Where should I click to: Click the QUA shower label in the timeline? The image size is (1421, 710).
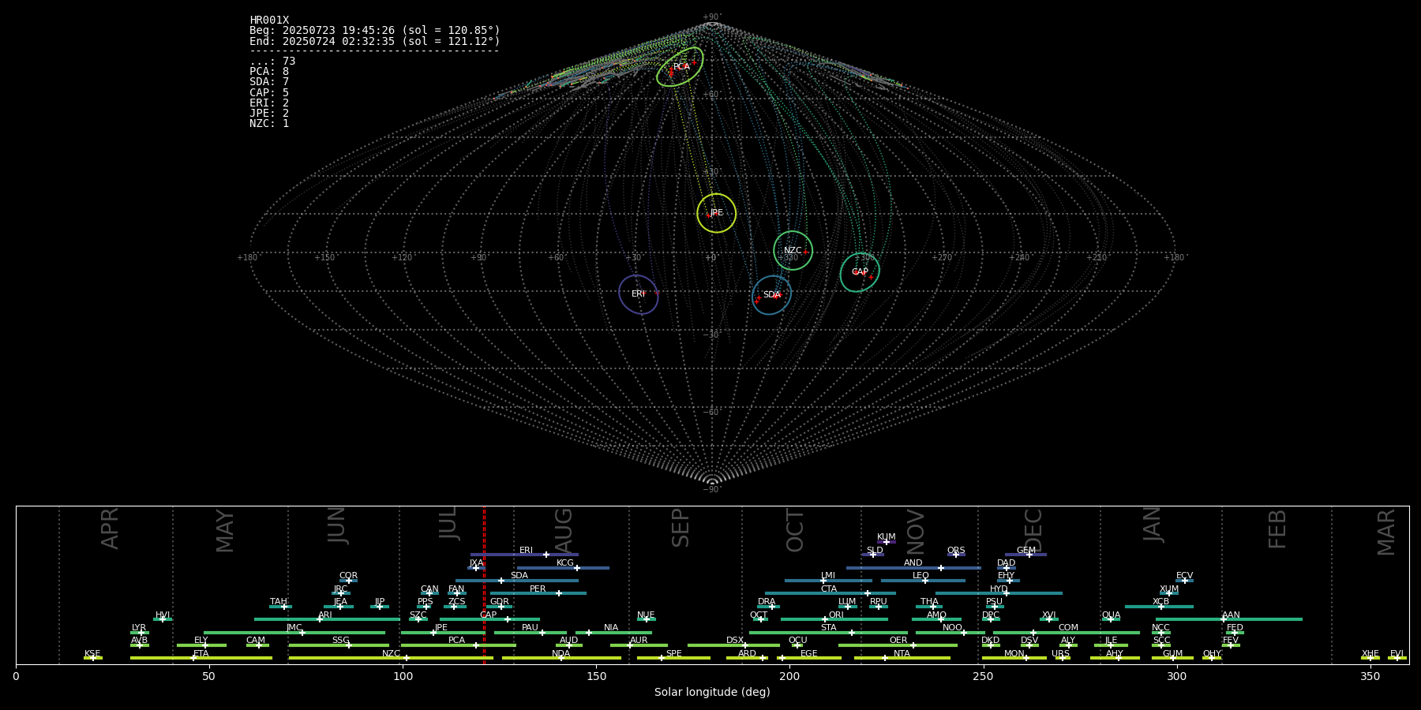1111,615
